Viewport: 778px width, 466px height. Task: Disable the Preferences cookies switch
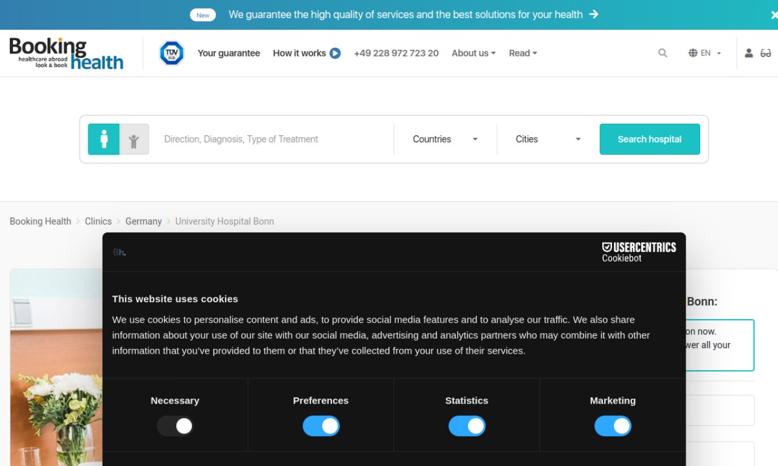(321, 426)
